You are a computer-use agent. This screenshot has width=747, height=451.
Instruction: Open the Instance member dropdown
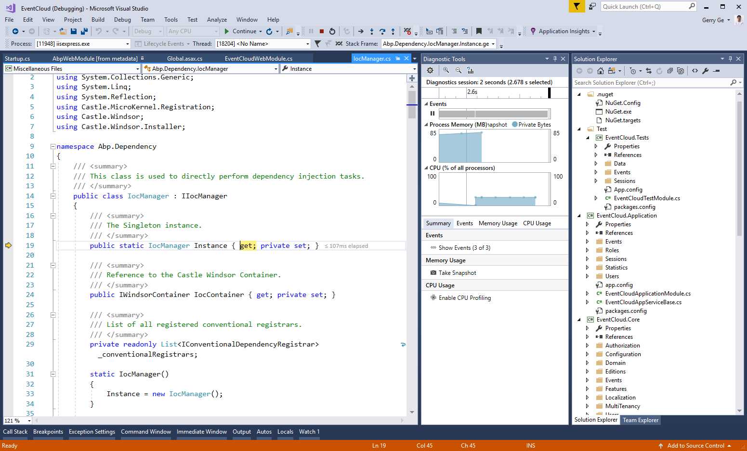(349, 69)
